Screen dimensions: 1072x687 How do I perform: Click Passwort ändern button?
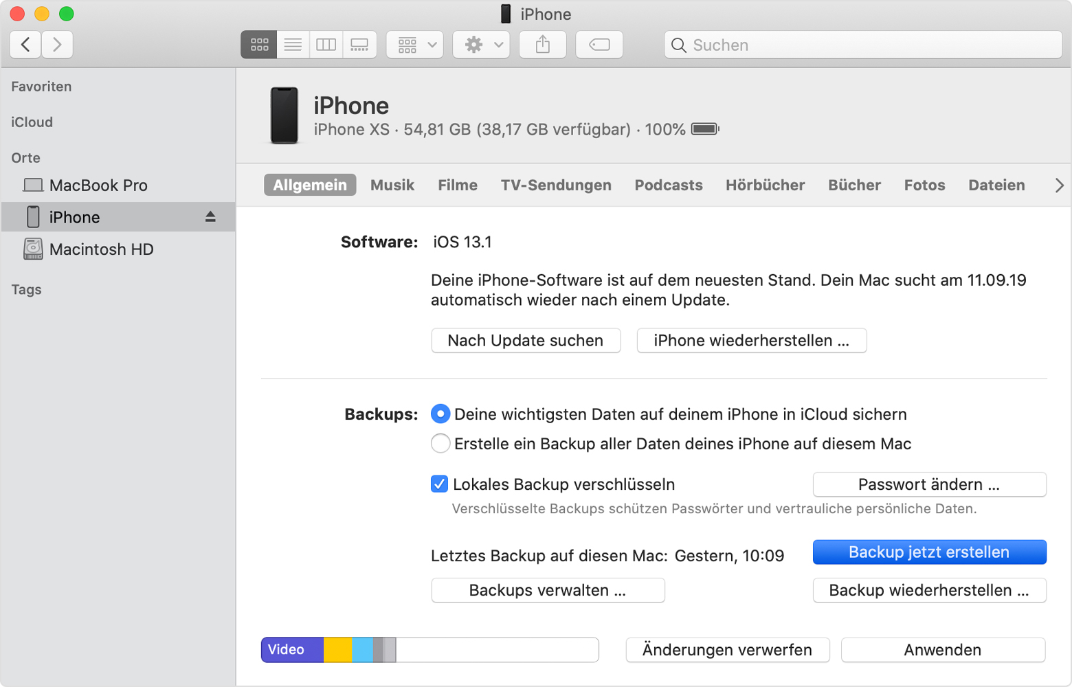[929, 484]
